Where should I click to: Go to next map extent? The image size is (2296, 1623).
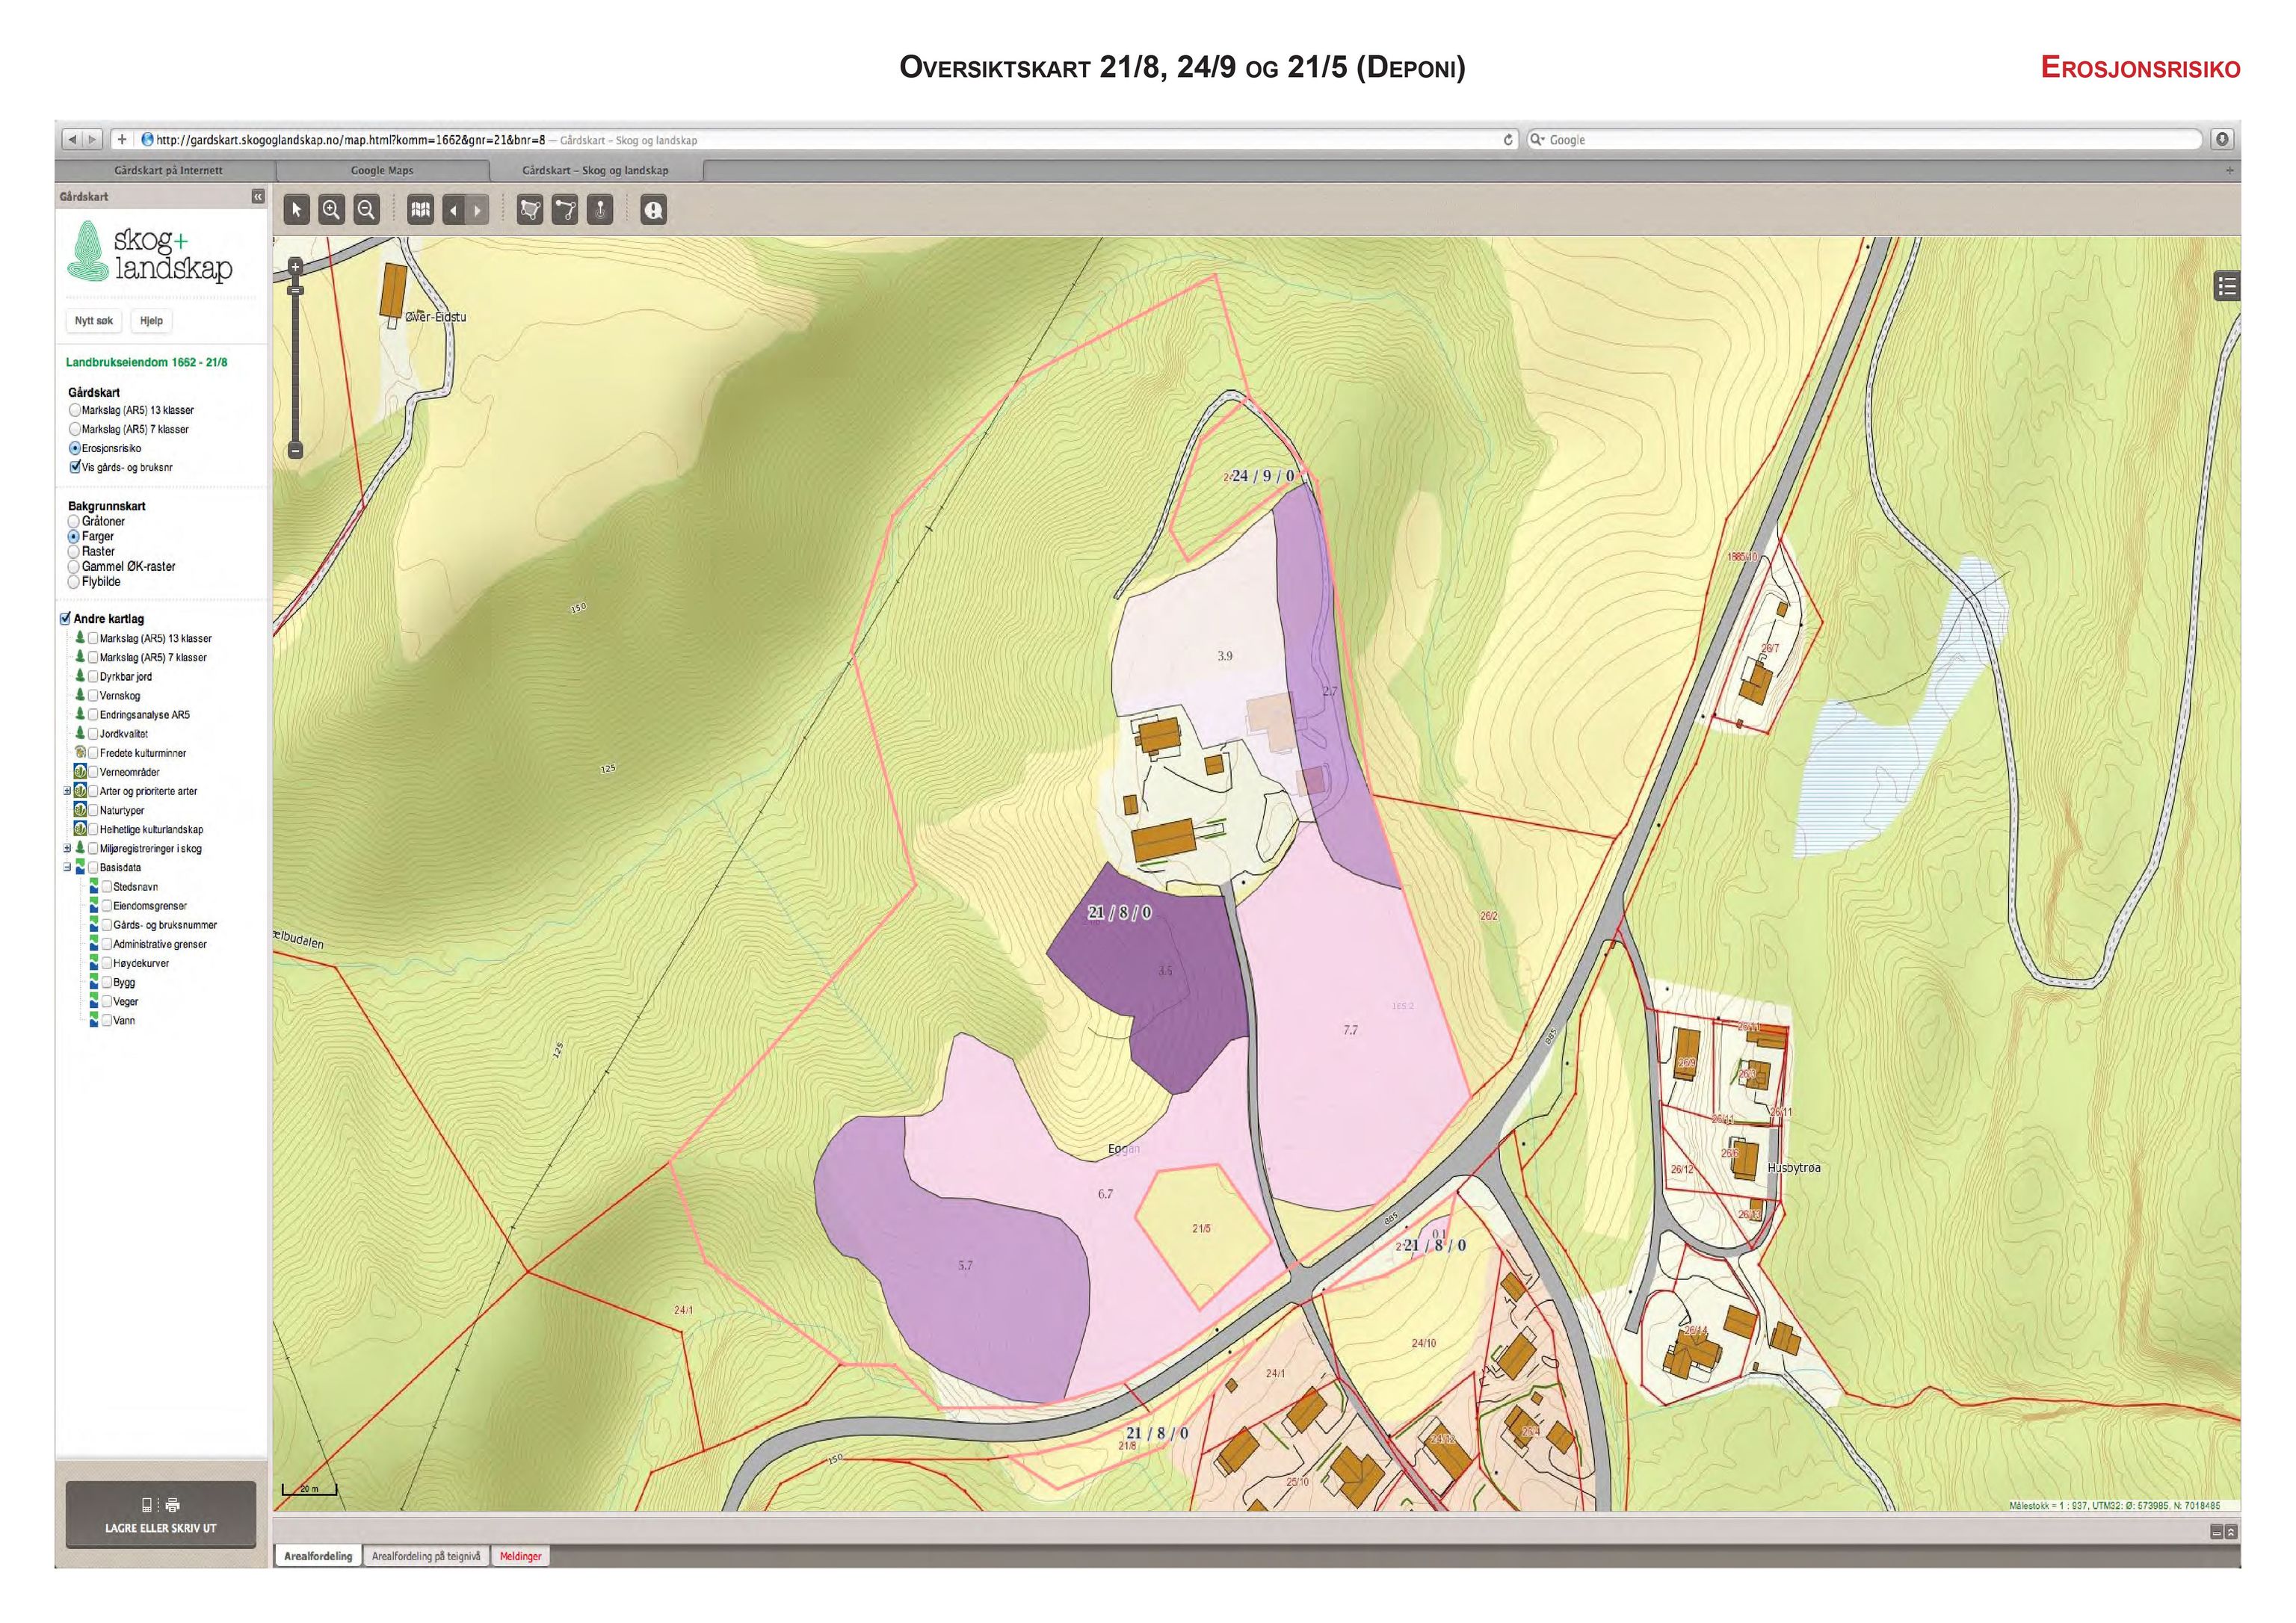click(x=478, y=210)
